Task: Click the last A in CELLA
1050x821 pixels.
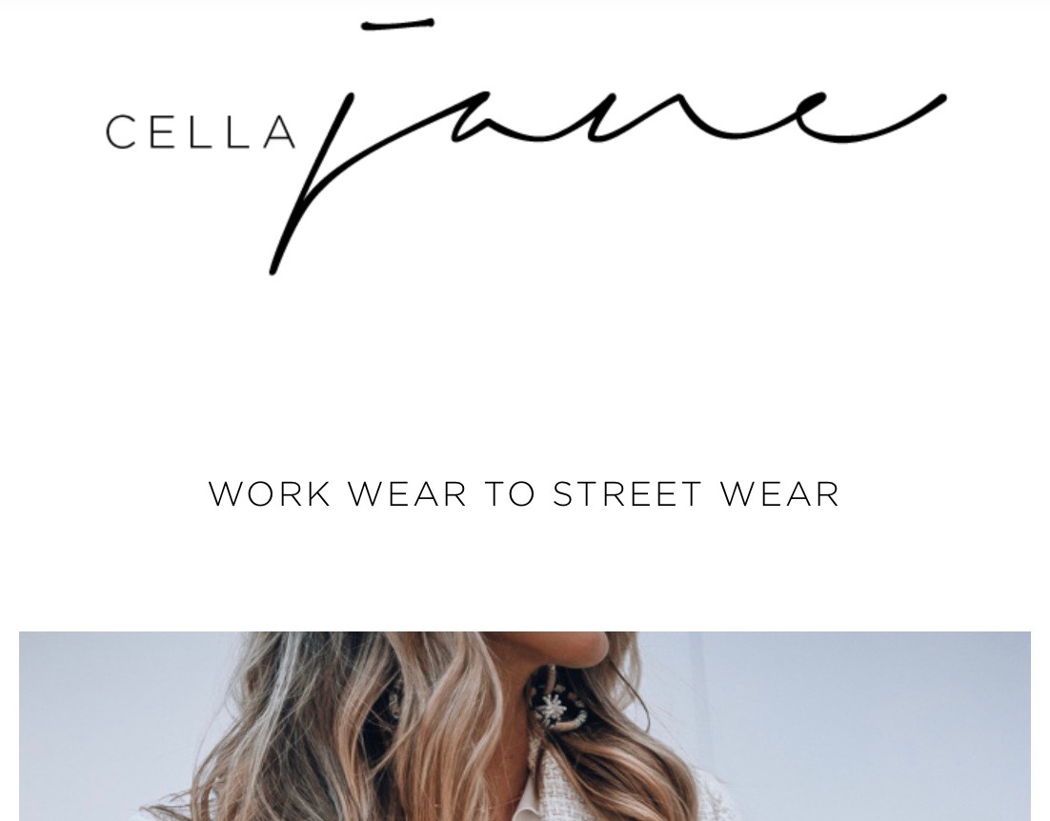Action: pyautogui.click(x=280, y=132)
